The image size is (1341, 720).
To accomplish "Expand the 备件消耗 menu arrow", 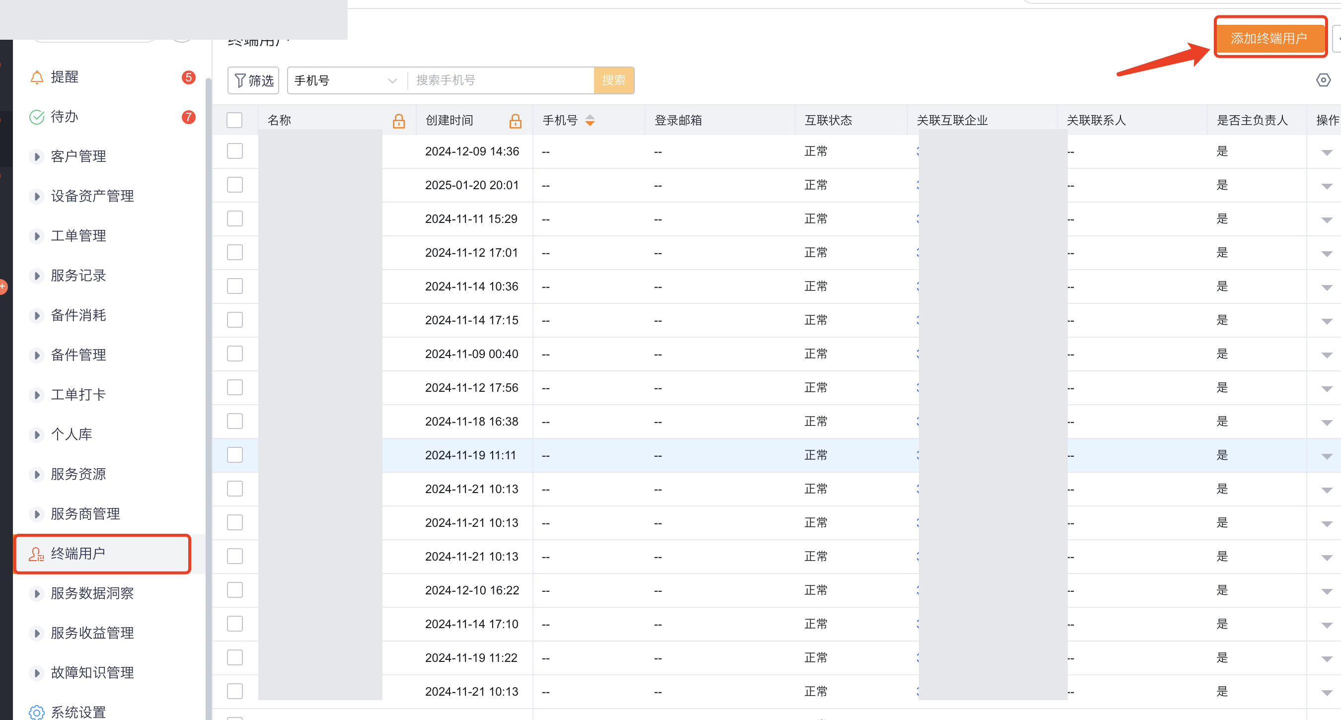I will [36, 315].
